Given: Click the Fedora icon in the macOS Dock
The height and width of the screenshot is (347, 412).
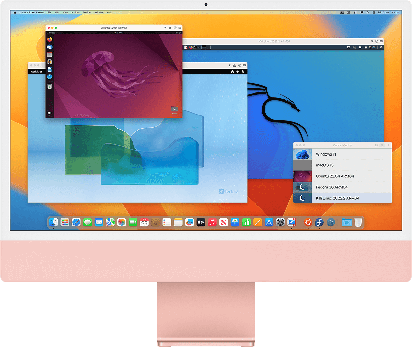Looking at the screenshot, I should [319, 222].
